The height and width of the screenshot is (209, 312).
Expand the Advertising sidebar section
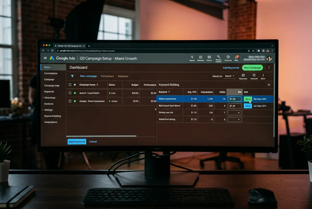49,98
